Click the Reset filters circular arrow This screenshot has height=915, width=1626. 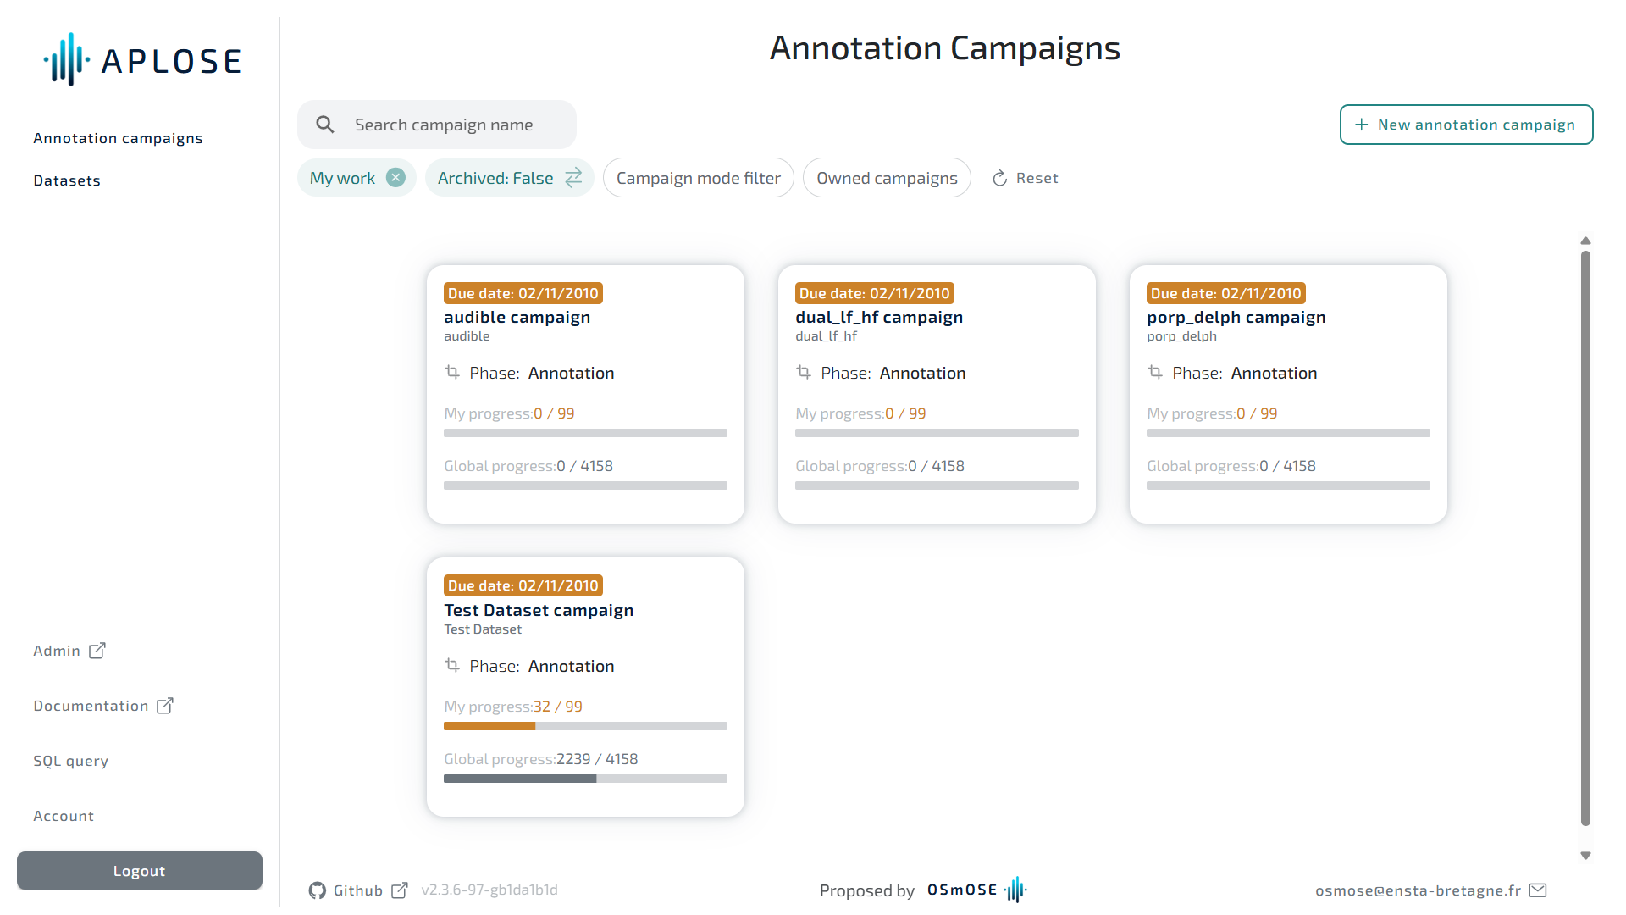1000,178
